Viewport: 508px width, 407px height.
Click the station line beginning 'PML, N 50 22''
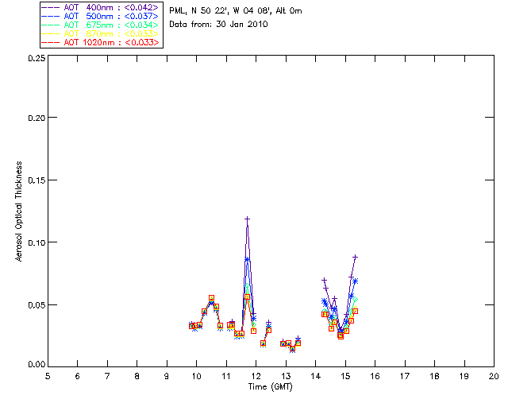(x=236, y=11)
